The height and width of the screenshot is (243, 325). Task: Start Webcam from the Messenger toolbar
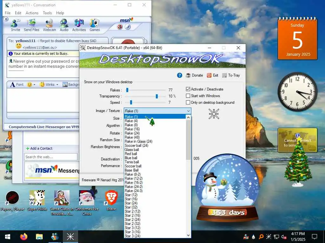coord(49,25)
